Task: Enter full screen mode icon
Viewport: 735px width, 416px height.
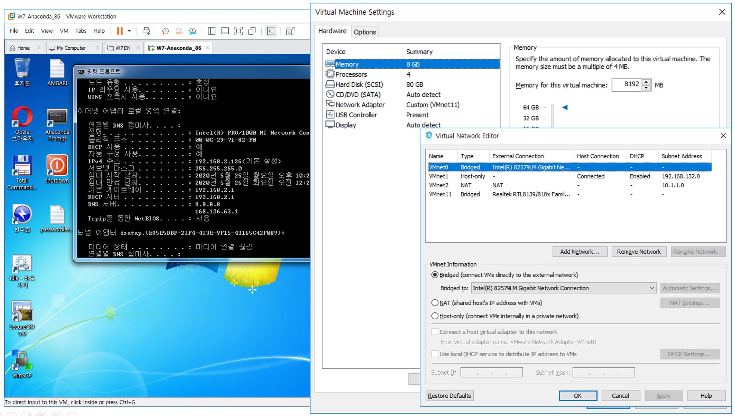Action: coord(238,31)
